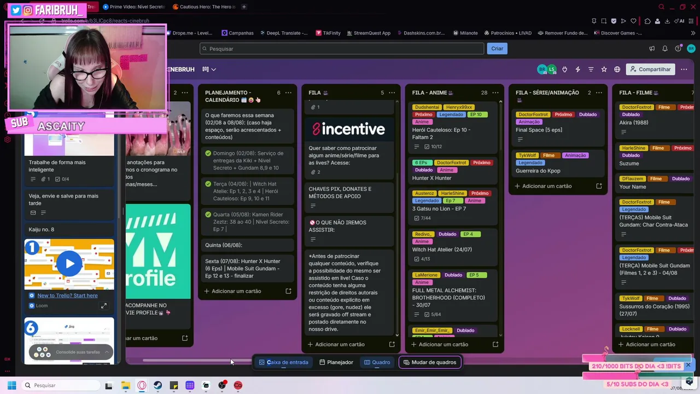This screenshot has width=700, height=394.
Task: Collapse the Consolide suas tarefas banner
Action: (x=107, y=352)
